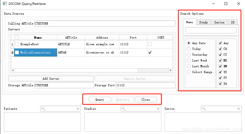The image size is (245, 134).
Task: Click the Add Server button
Action: click(51, 79)
